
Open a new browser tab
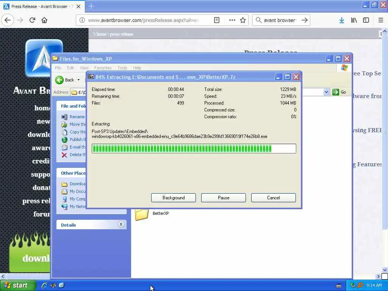coord(91,6)
